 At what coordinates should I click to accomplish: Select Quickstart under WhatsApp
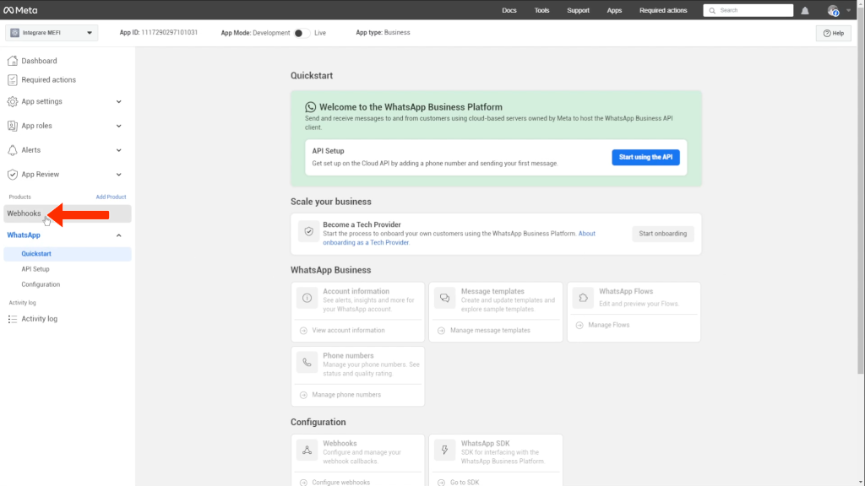point(68,254)
